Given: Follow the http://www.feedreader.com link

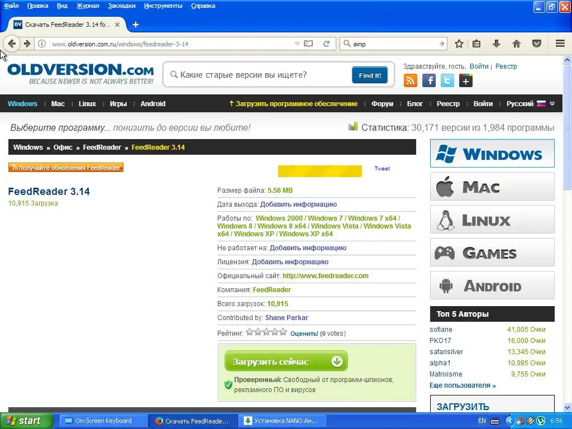Looking at the screenshot, I should coord(326,276).
